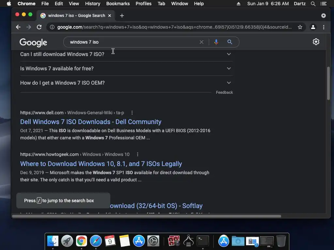Open the Edit menu
The image size is (334, 250).
pos(59,4)
